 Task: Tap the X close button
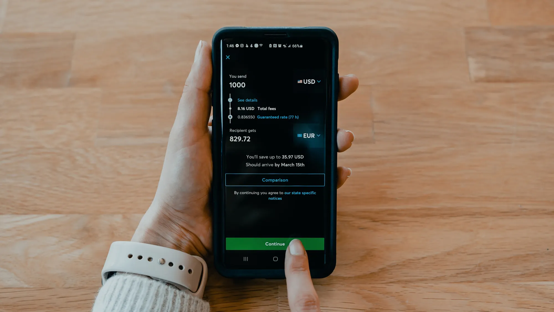pos(228,57)
